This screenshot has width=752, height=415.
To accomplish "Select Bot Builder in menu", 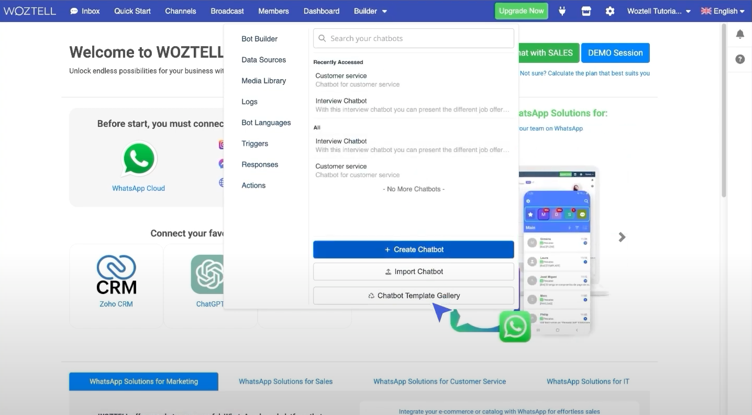I will click(x=259, y=39).
